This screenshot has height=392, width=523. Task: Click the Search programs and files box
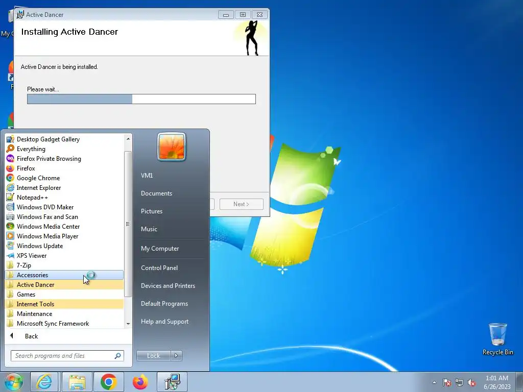[x=67, y=356]
